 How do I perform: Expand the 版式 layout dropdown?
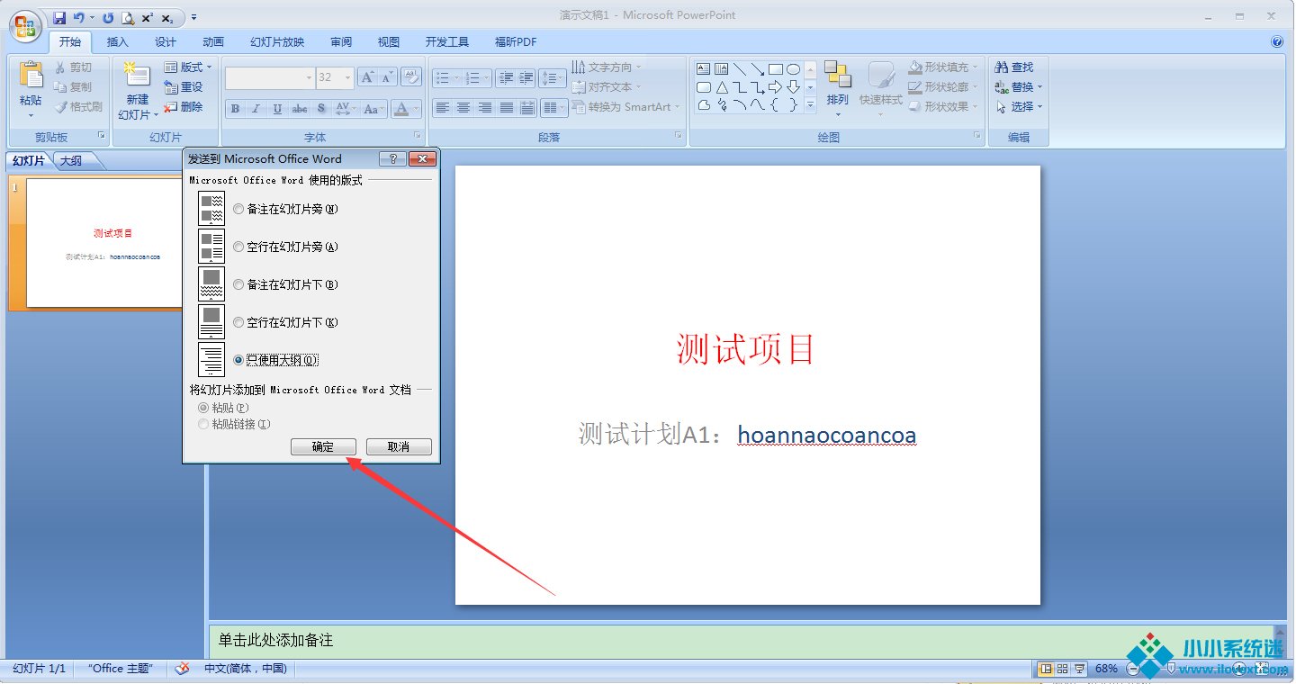(x=209, y=67)
